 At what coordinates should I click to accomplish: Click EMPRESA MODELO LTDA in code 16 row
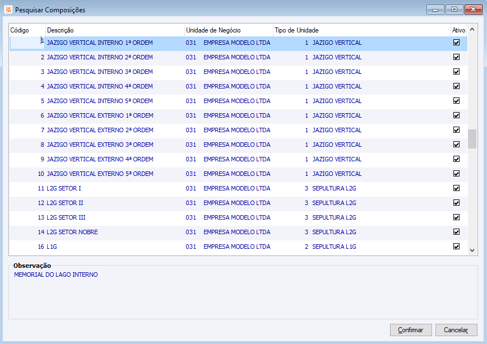pos(237,247)
